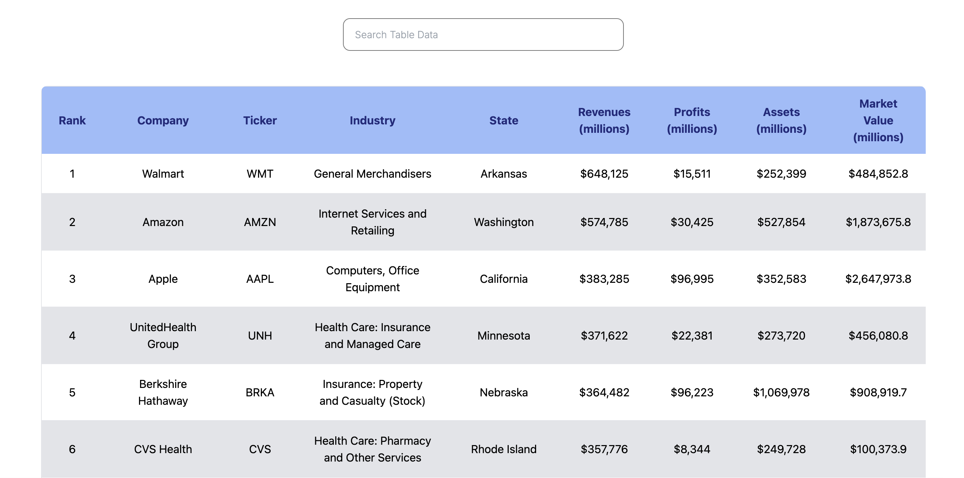Click the AAPL ticker cell

(x=260, y=279)
